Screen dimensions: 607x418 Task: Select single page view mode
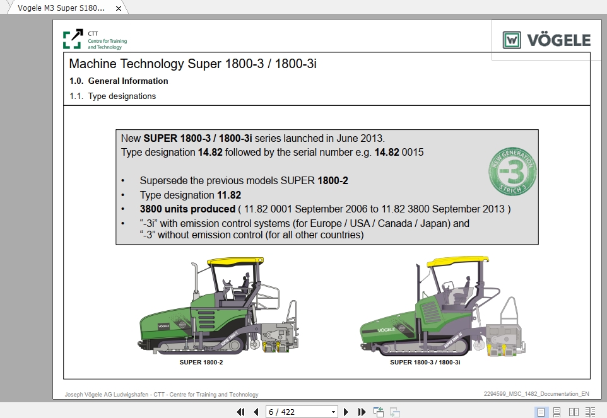[541, 412]
